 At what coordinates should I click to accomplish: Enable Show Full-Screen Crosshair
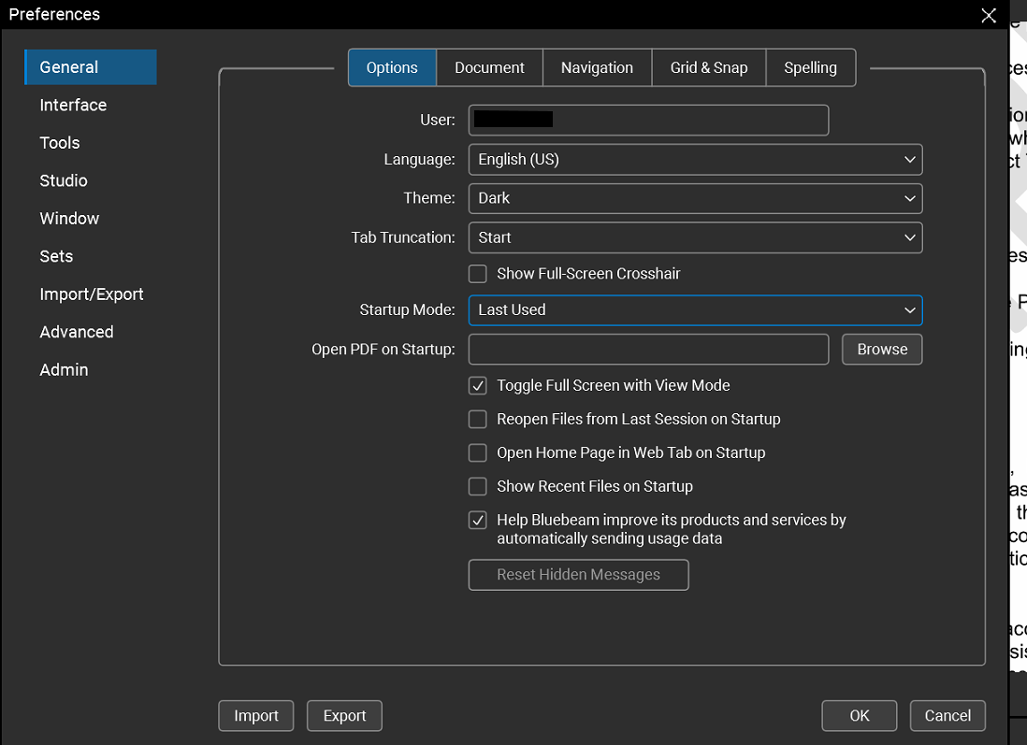point(477,273)
